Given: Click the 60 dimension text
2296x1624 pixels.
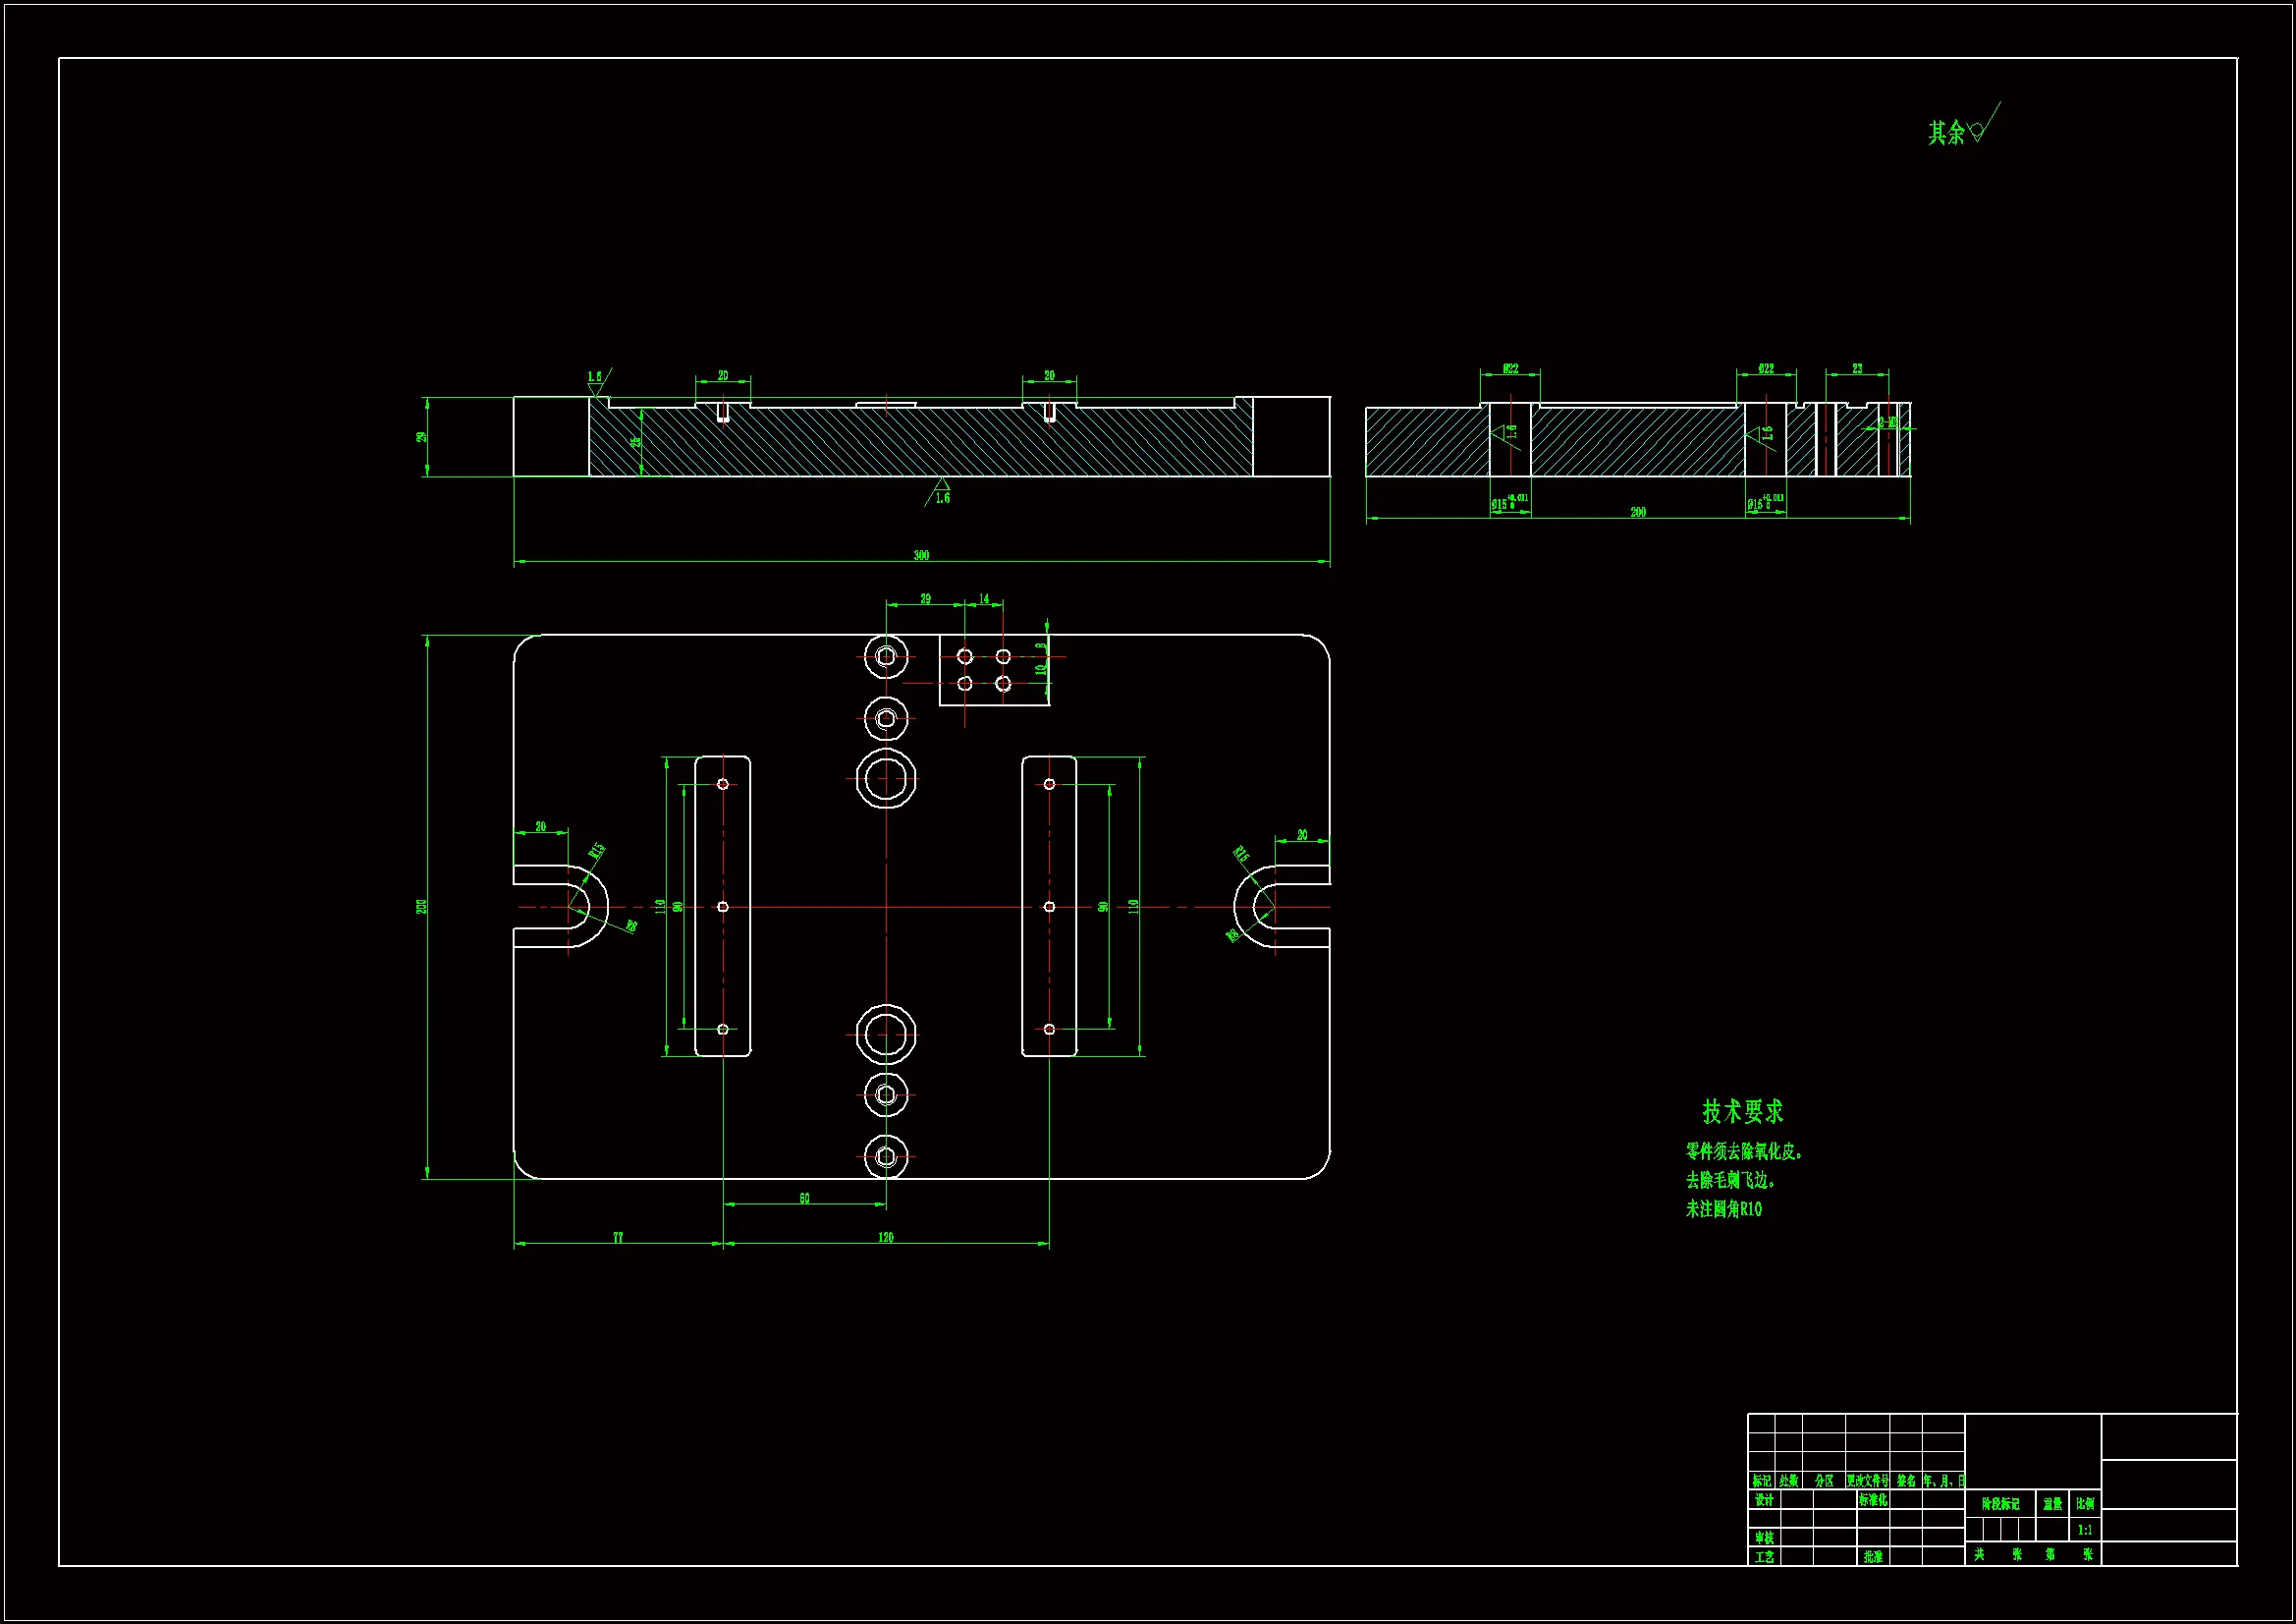Looking at the screenshot, I should point(804,1199).
